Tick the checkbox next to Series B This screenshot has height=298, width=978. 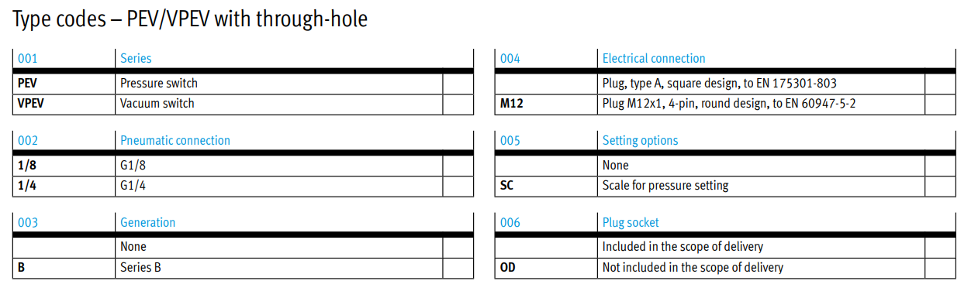[x=458, y=268]
